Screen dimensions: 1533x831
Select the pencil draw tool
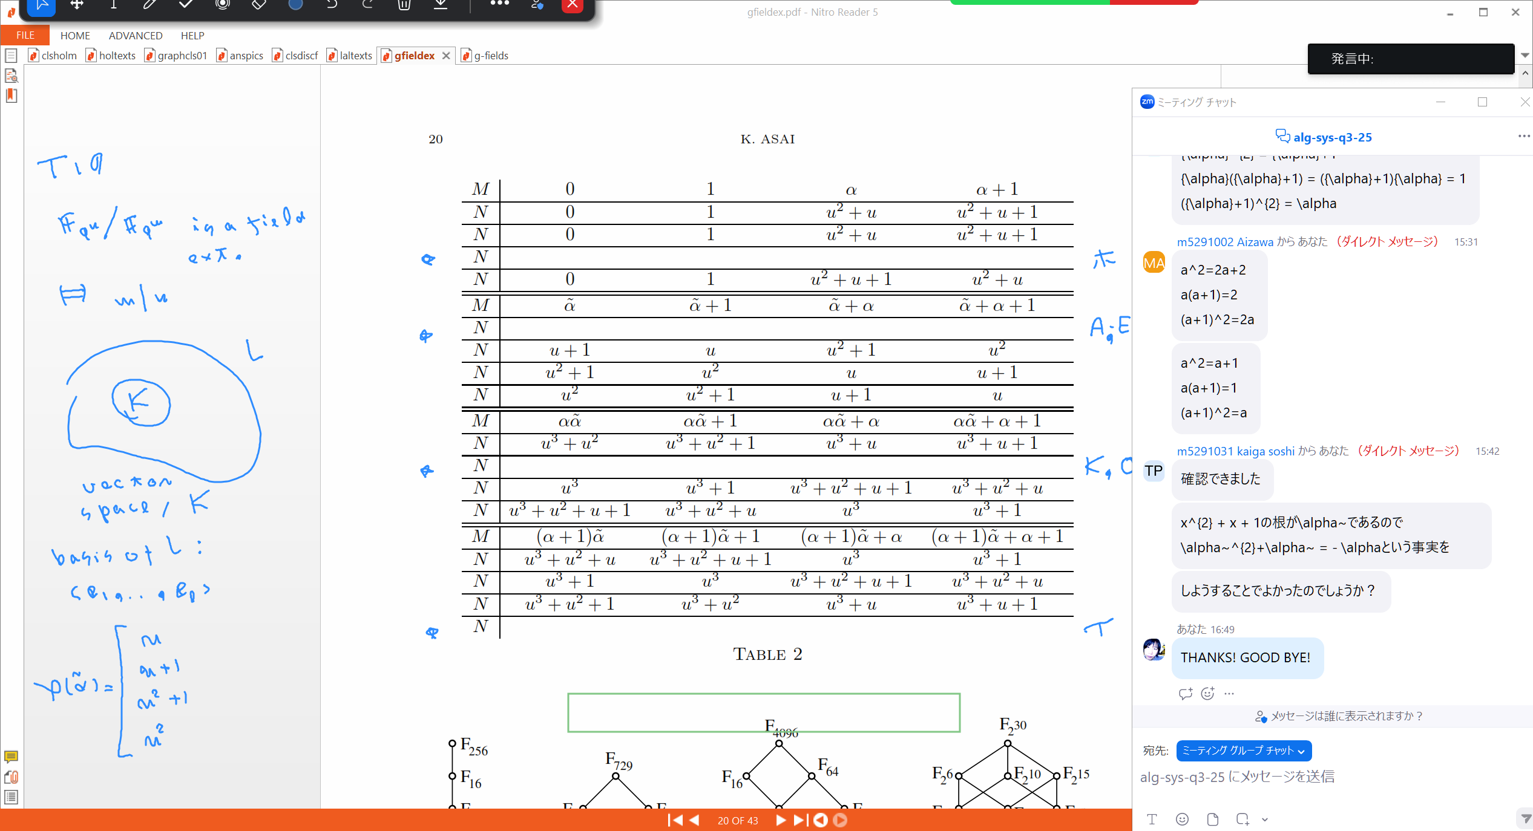(149, 5)
